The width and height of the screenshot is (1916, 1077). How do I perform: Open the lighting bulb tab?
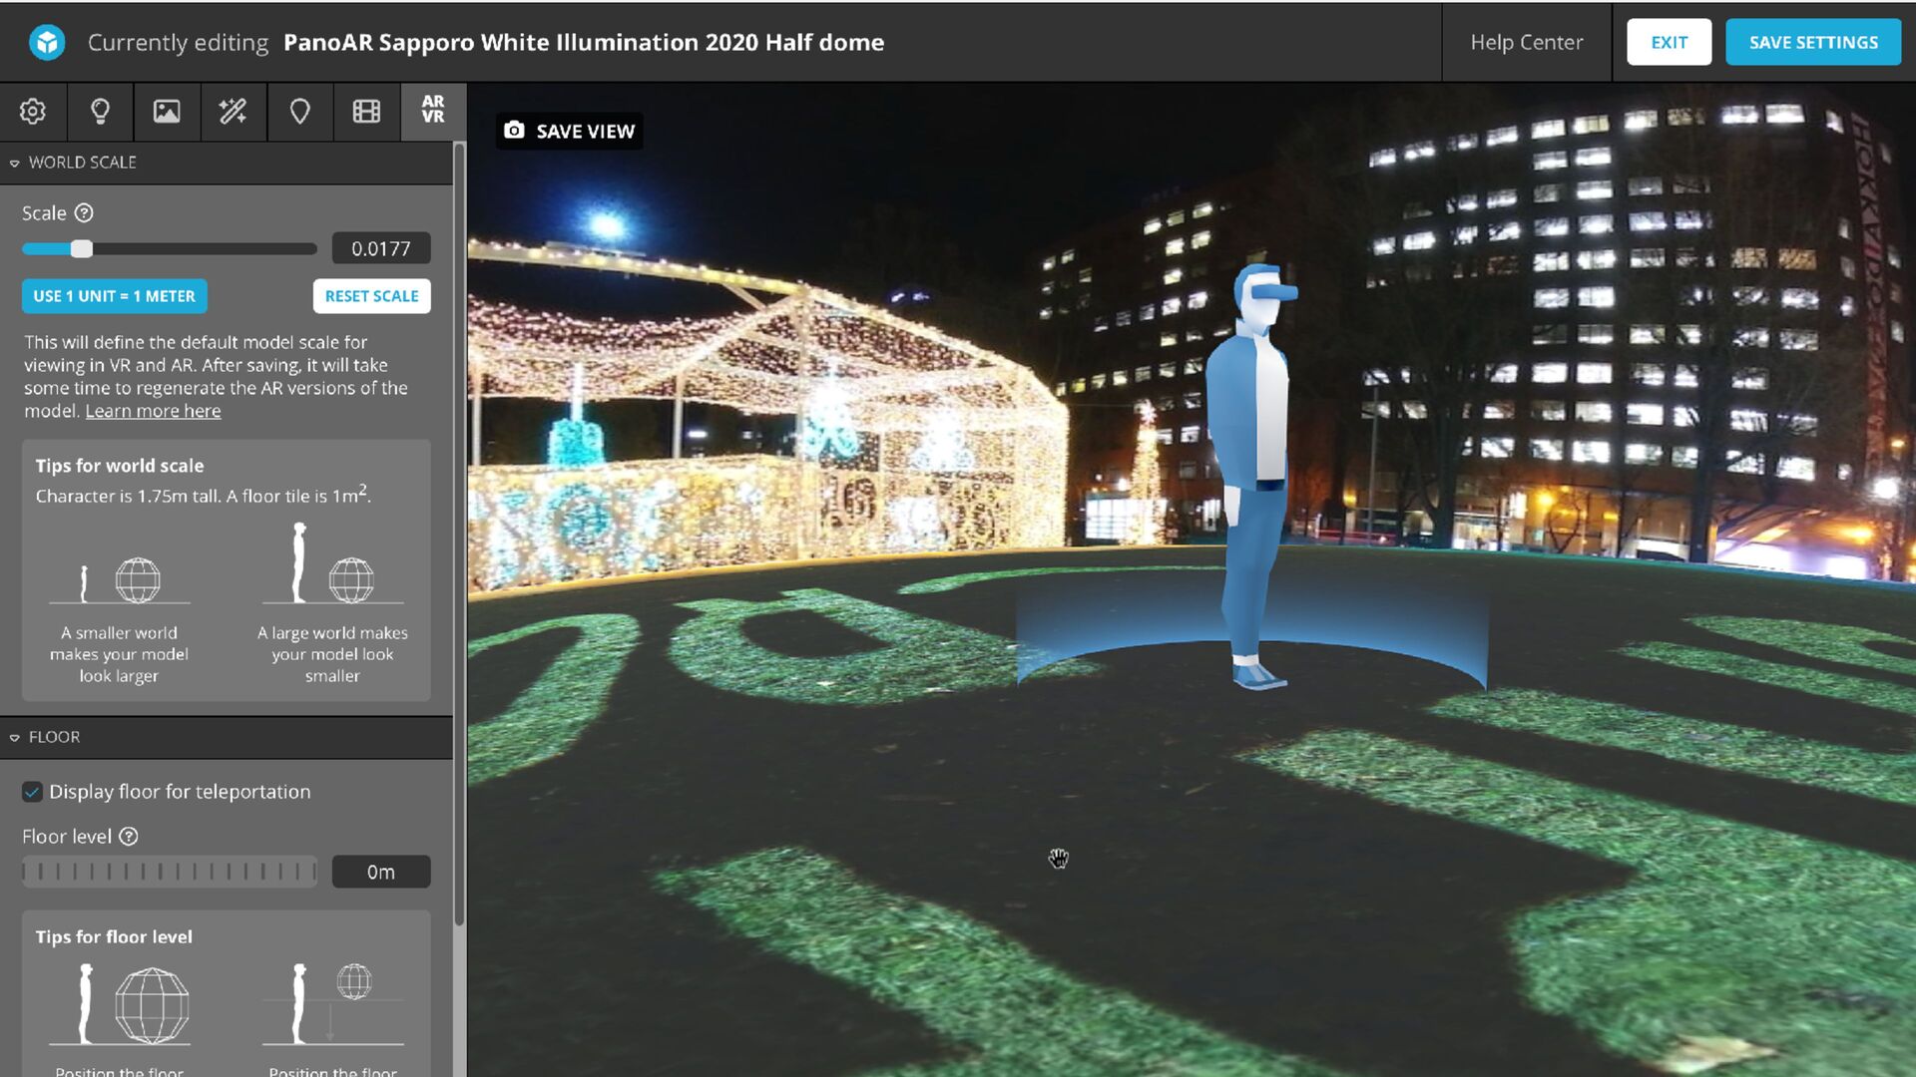point(100,111)
